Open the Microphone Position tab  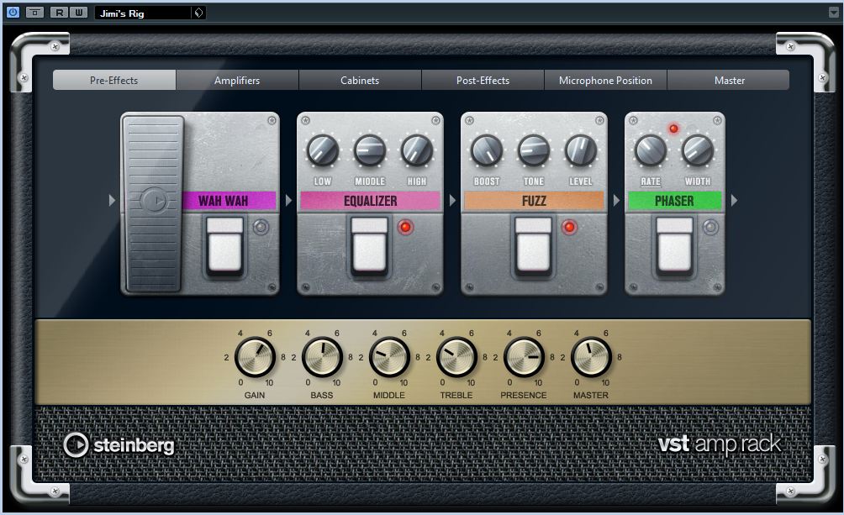click(x=605, y=80)
